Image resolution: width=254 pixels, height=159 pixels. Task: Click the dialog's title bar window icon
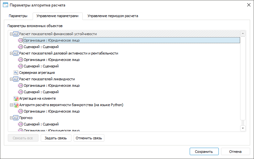5,5
